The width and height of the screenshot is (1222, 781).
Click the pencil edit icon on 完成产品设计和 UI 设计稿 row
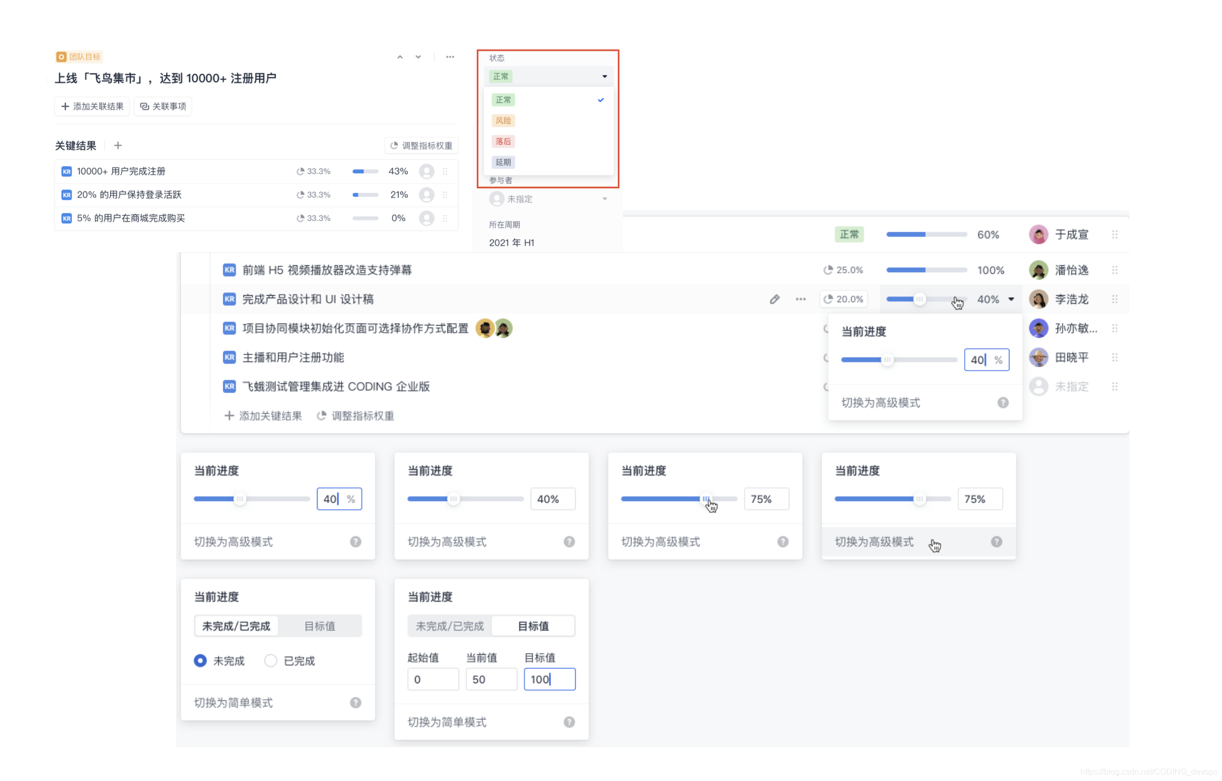coord(775,299)
